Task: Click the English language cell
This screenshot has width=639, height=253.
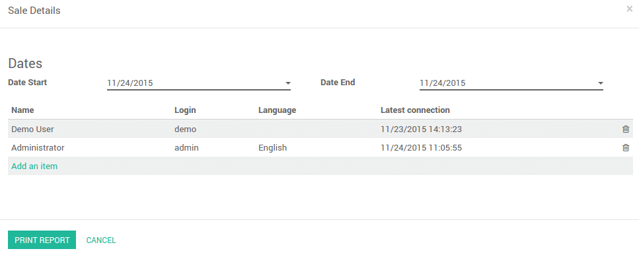Action: pos(273,148)
